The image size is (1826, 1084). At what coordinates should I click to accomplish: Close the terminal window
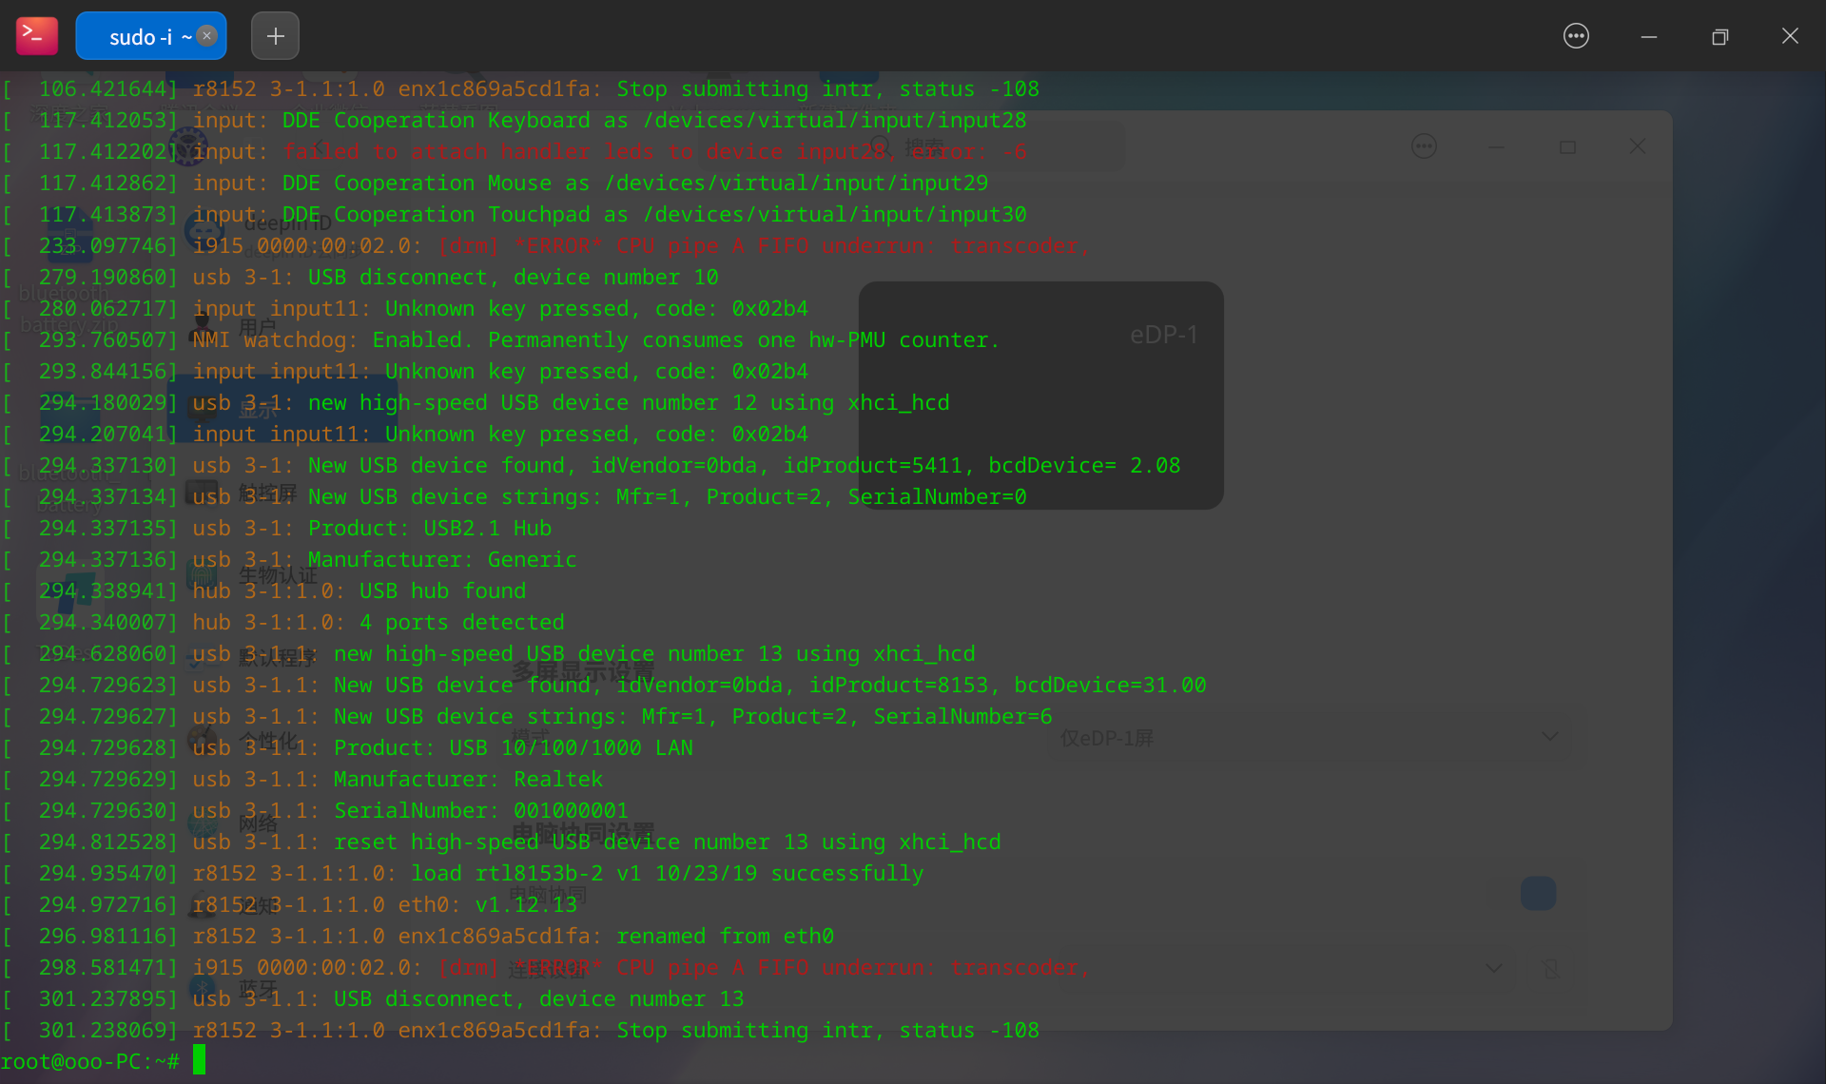point(1790,36)
